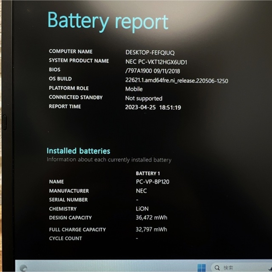Select the 'Information about each currently installed battery' subtitle
The image size is (272, 272).
109,160
